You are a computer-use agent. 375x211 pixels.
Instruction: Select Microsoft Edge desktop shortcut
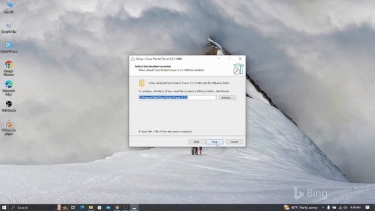pyautogui.click(x=9, y=88)
